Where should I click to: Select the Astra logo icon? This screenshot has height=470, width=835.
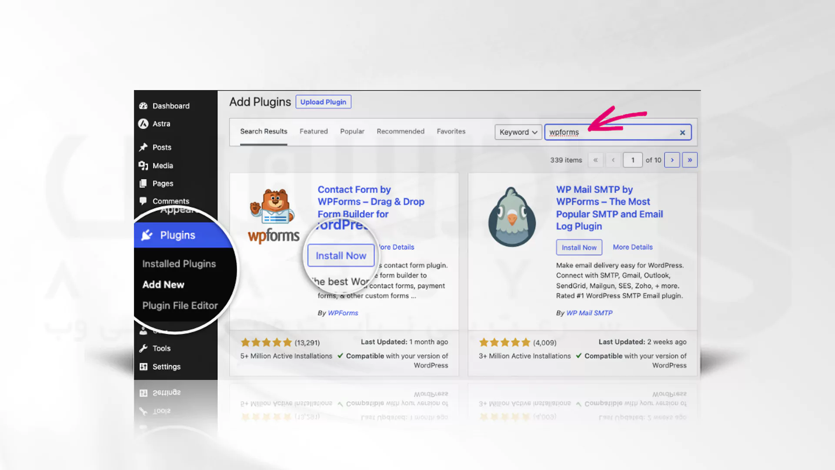[x=143, y=124]
